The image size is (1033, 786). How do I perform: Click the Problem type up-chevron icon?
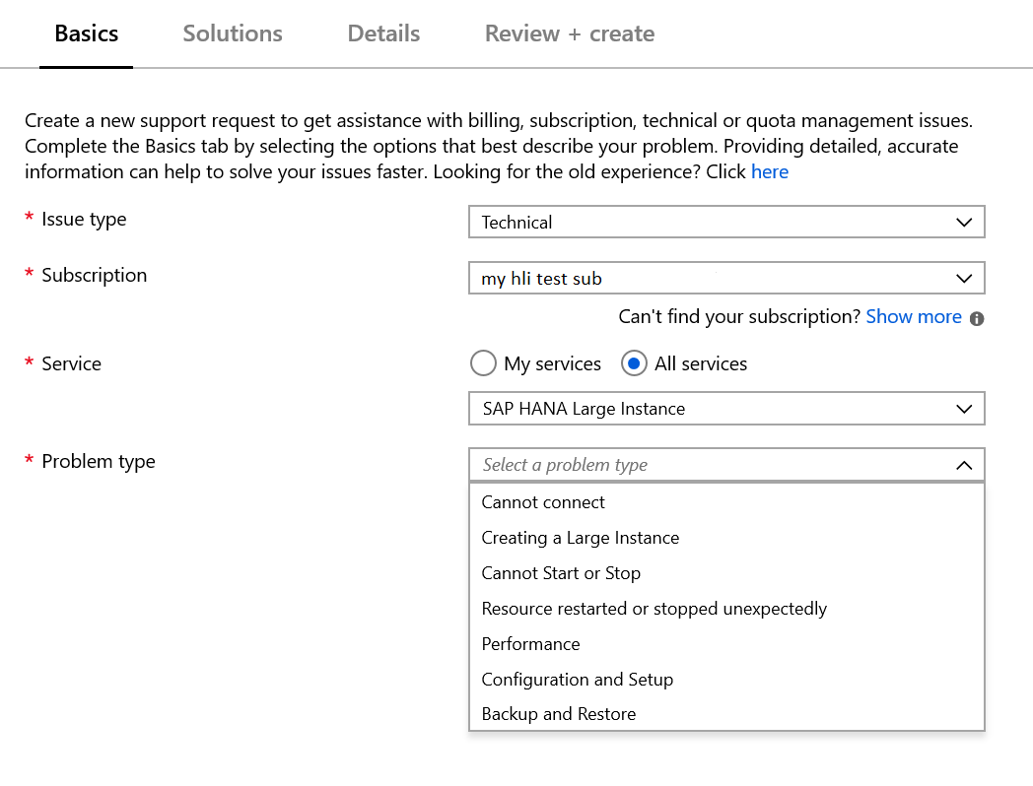coord(964,466)
